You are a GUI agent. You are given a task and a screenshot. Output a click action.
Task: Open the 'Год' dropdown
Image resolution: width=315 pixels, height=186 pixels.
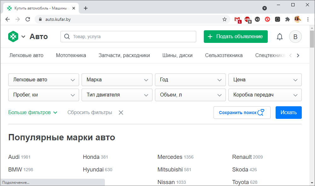tap(190, 80)
